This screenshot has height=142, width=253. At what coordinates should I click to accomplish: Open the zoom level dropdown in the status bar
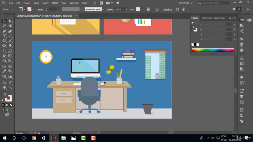coord(27,133)
